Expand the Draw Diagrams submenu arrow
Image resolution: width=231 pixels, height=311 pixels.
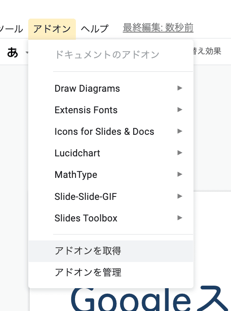click(x=180, y=88)
